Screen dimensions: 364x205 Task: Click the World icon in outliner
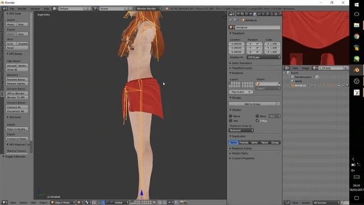point(292,81)
